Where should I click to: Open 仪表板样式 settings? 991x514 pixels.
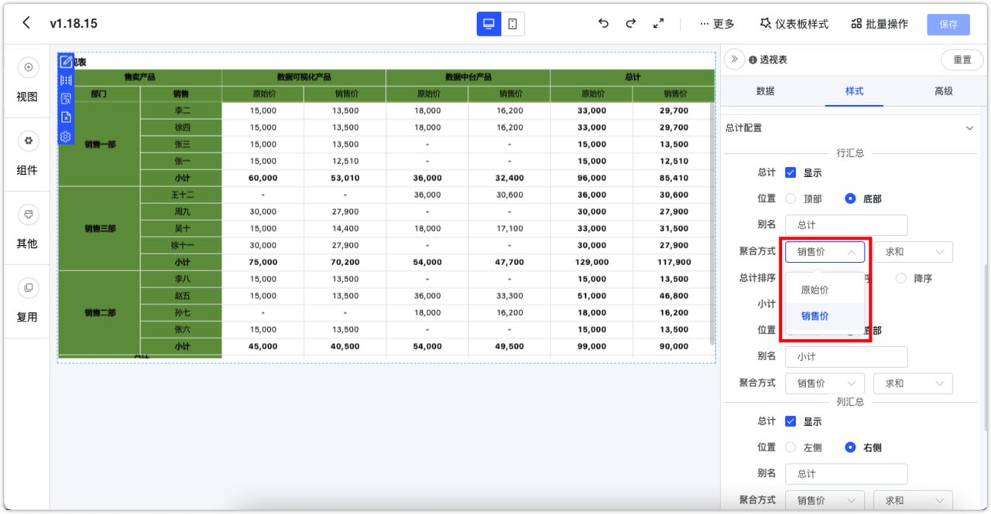point(794,24)
